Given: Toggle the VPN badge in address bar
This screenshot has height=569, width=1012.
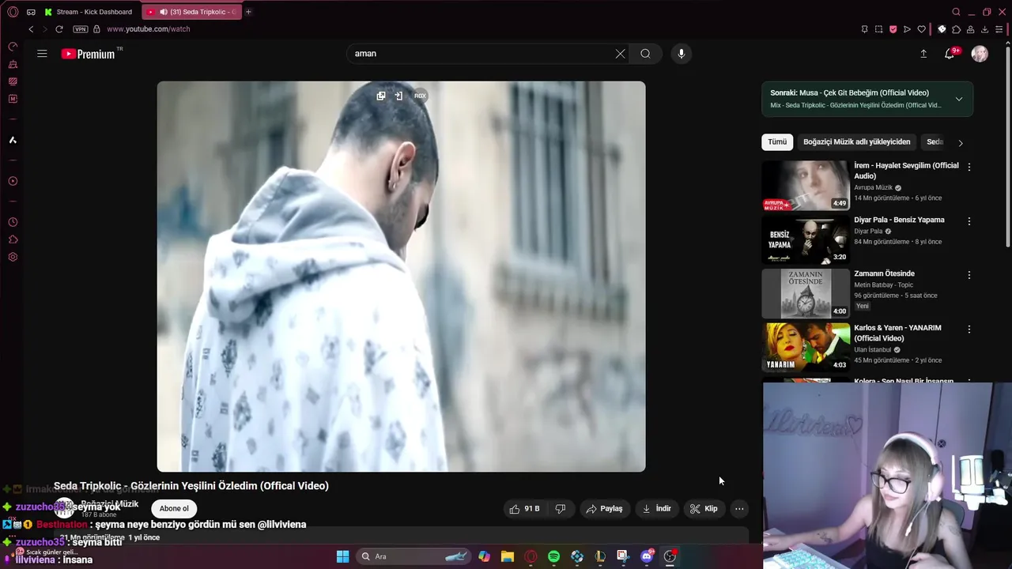Looking at the screenshot, I should pos(80,29).
